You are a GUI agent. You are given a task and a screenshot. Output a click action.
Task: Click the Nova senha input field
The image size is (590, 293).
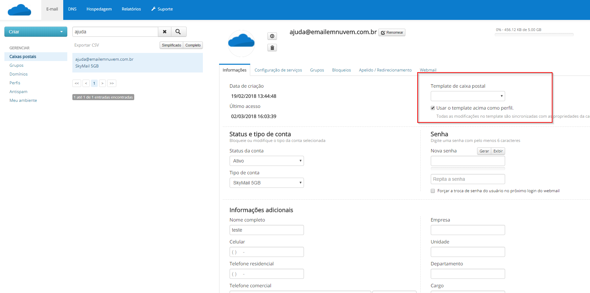468,161
